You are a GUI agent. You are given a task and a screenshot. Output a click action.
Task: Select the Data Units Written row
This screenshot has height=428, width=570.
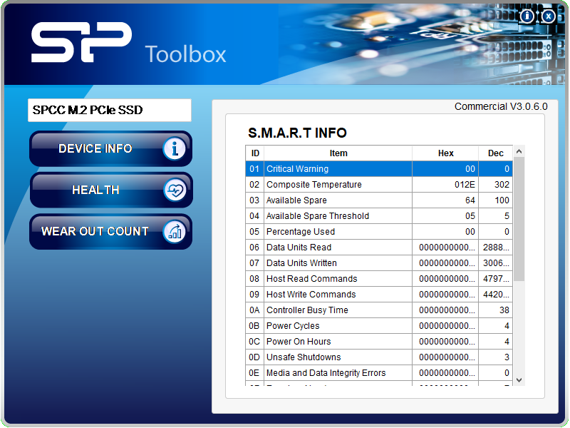click(379, 263)
